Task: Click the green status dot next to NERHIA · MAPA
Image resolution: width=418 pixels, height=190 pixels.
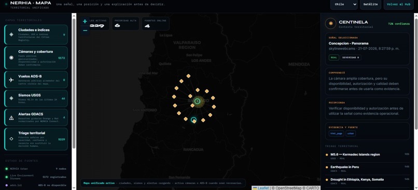Action: pyautogui.click(x=6, y=4)
